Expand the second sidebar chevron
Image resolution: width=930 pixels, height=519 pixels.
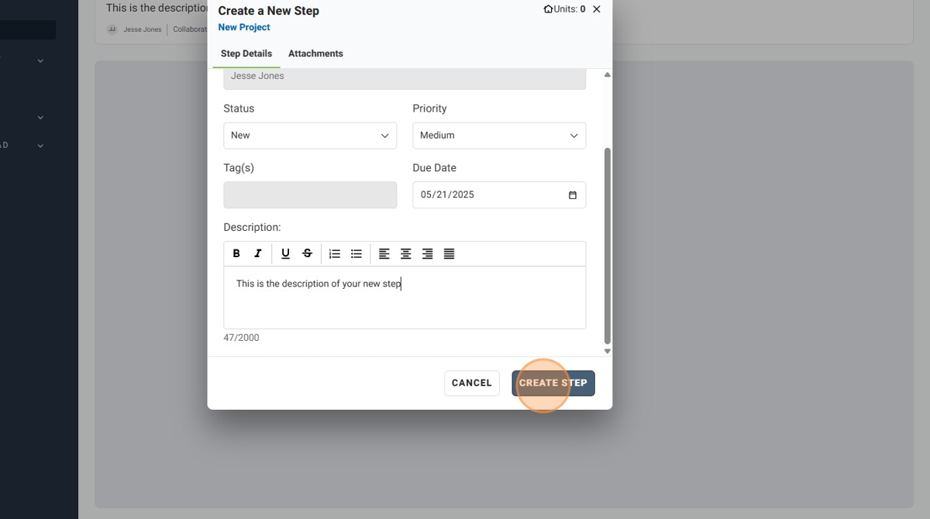pyautogui.click(x=40, y=118)
